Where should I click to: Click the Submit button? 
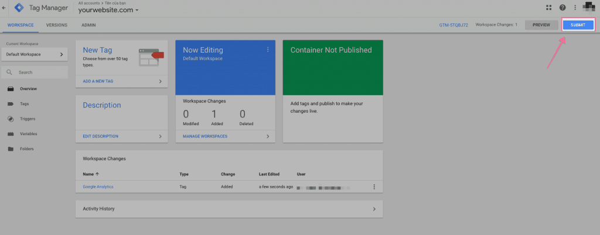coord(578,25)
